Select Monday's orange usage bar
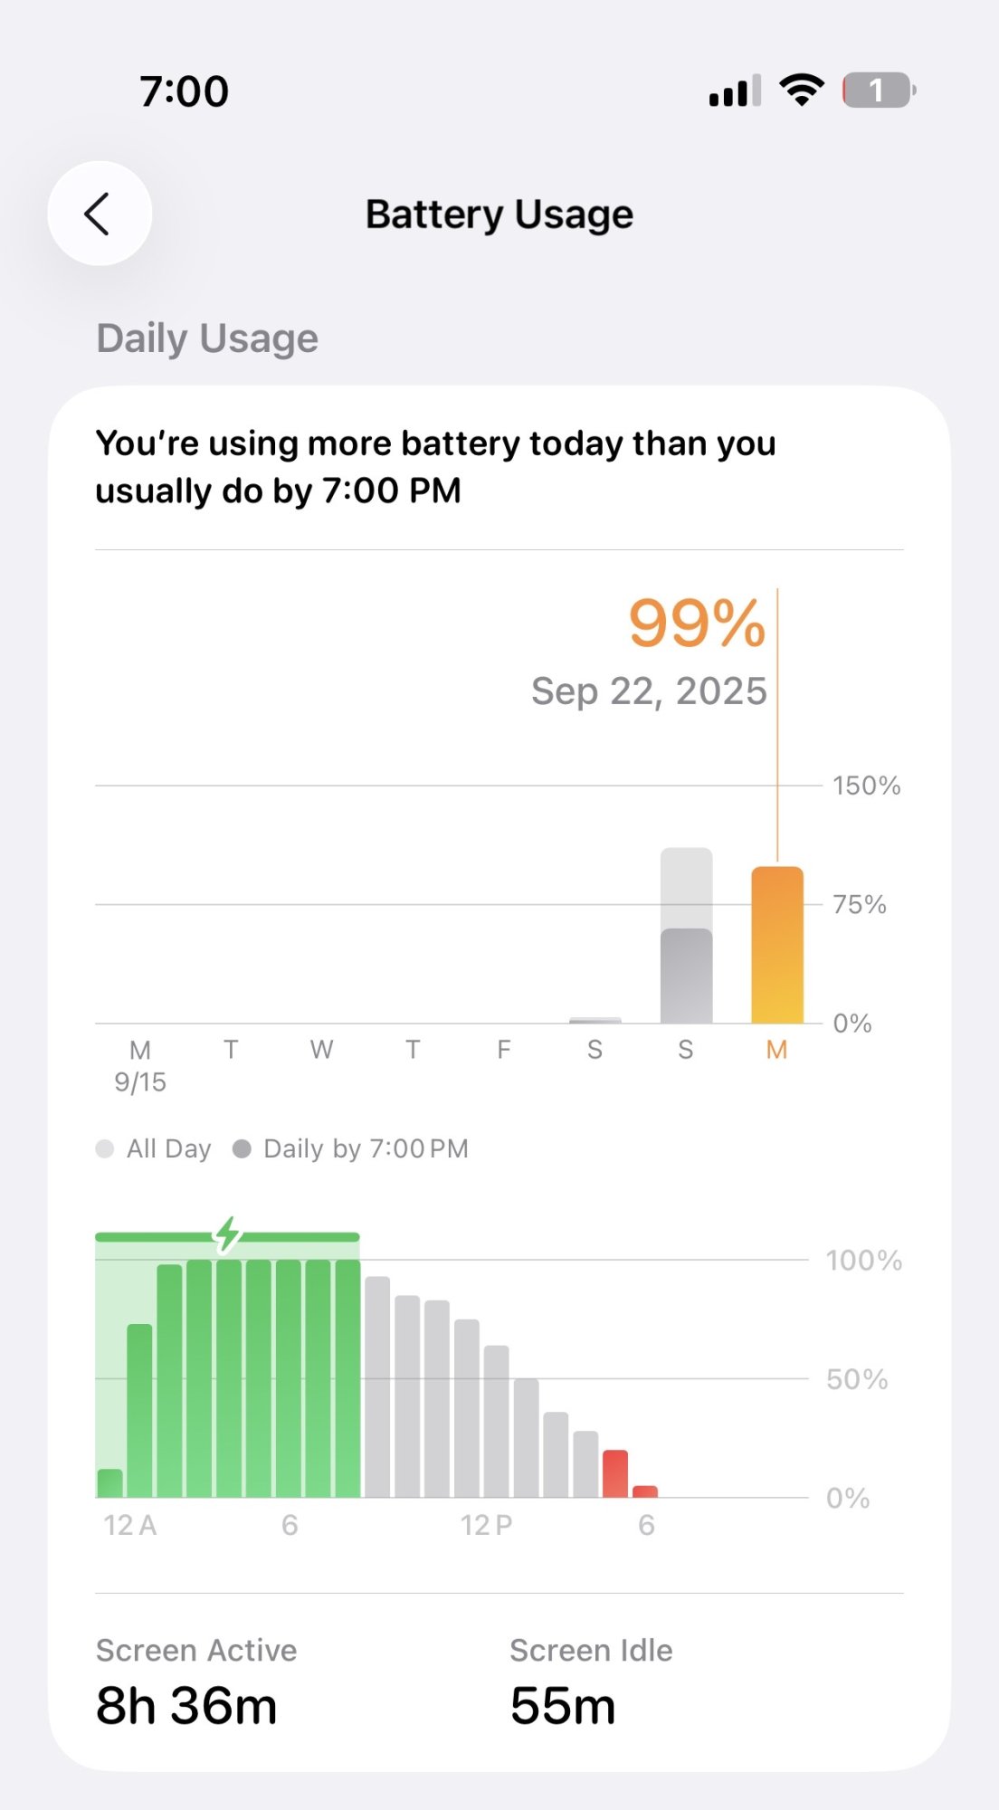The width and height of the screenshot is (999, 1810). coord(777,946)
